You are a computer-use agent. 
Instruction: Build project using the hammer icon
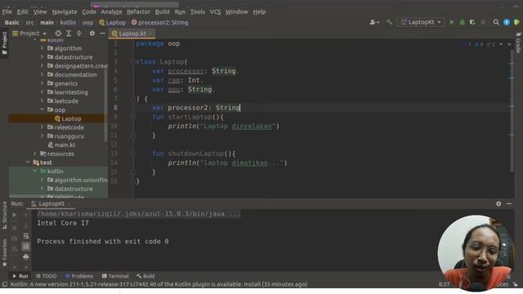[x=389, y=22]
